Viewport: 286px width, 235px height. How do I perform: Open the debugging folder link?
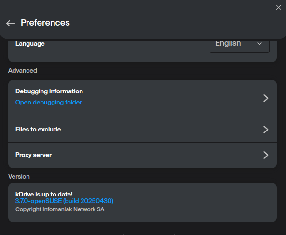(x=49, y=103)
